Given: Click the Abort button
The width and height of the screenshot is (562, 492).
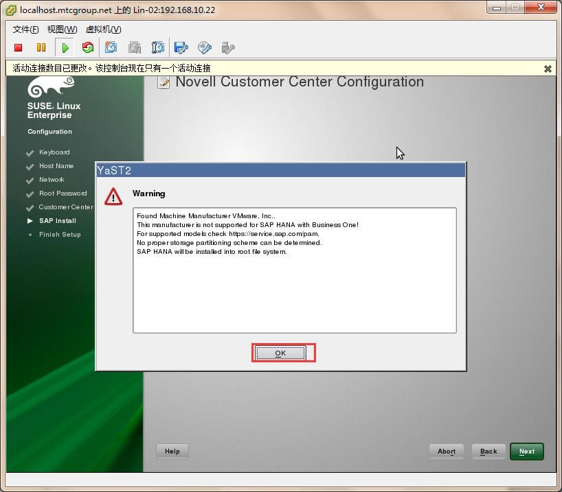Looking at the screenshot, I should tap(447, 452).
